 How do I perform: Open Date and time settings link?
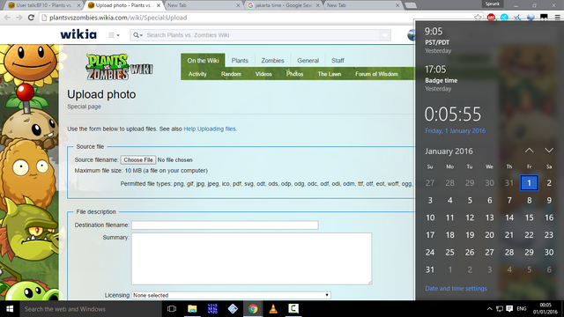click(x=456, y=288)
